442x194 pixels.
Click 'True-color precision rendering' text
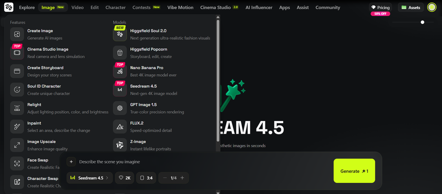[x=157, y=112]
